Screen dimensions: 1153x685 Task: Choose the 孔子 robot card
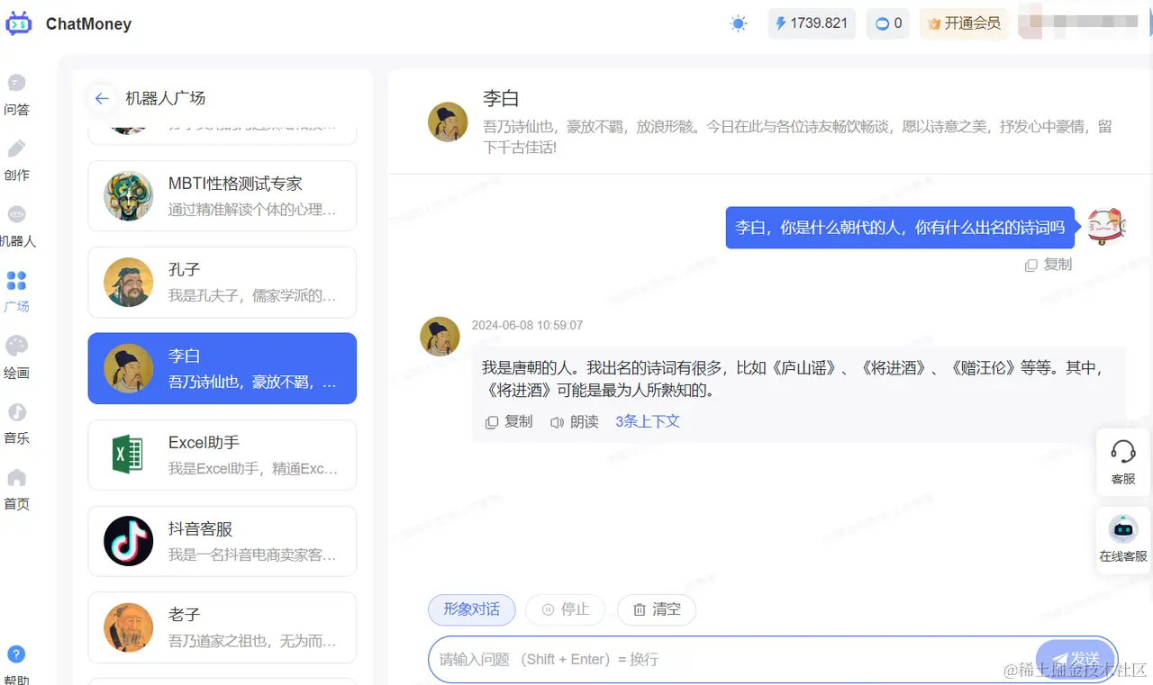(222, 282)
